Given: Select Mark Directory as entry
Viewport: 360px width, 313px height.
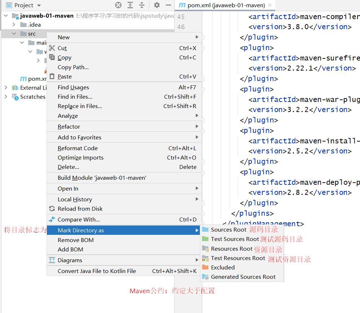Looking at the screenshot, I should (124, 230).
